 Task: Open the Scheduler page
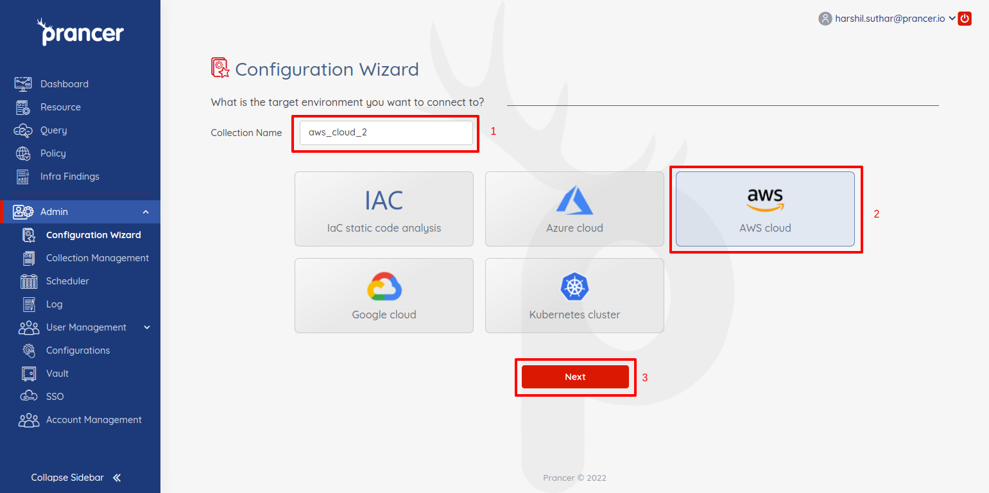[67, 281]
